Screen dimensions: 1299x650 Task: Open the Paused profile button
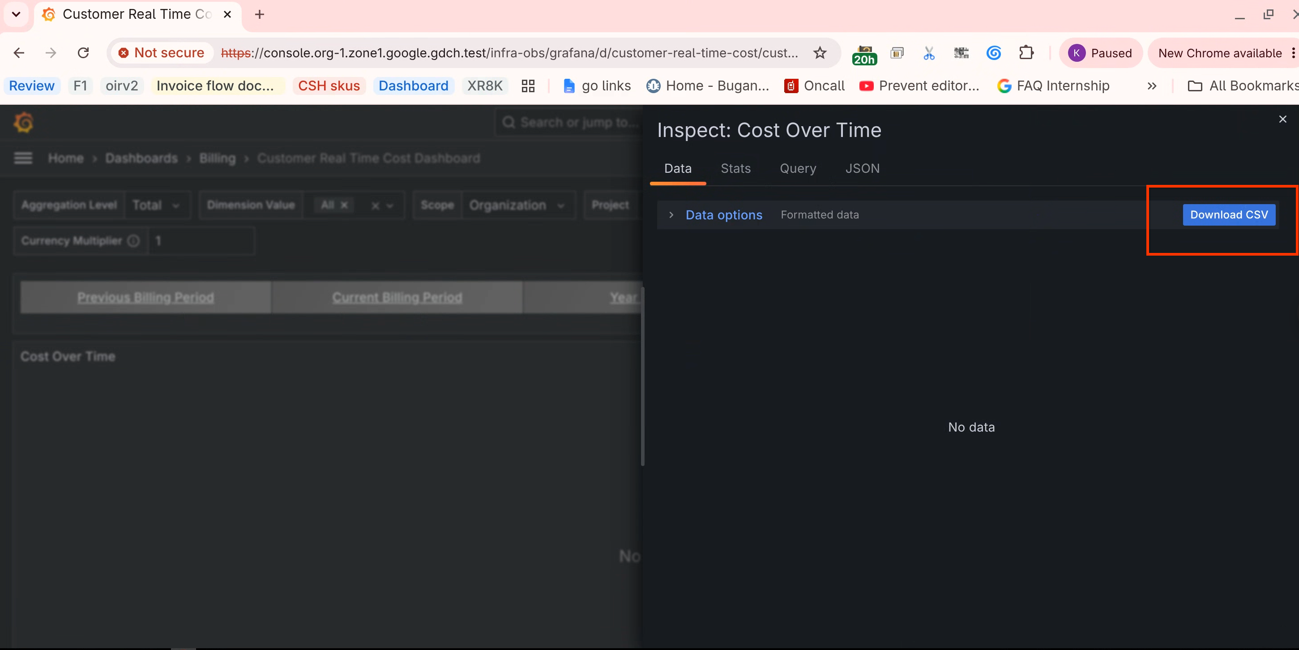(1100, 53)
